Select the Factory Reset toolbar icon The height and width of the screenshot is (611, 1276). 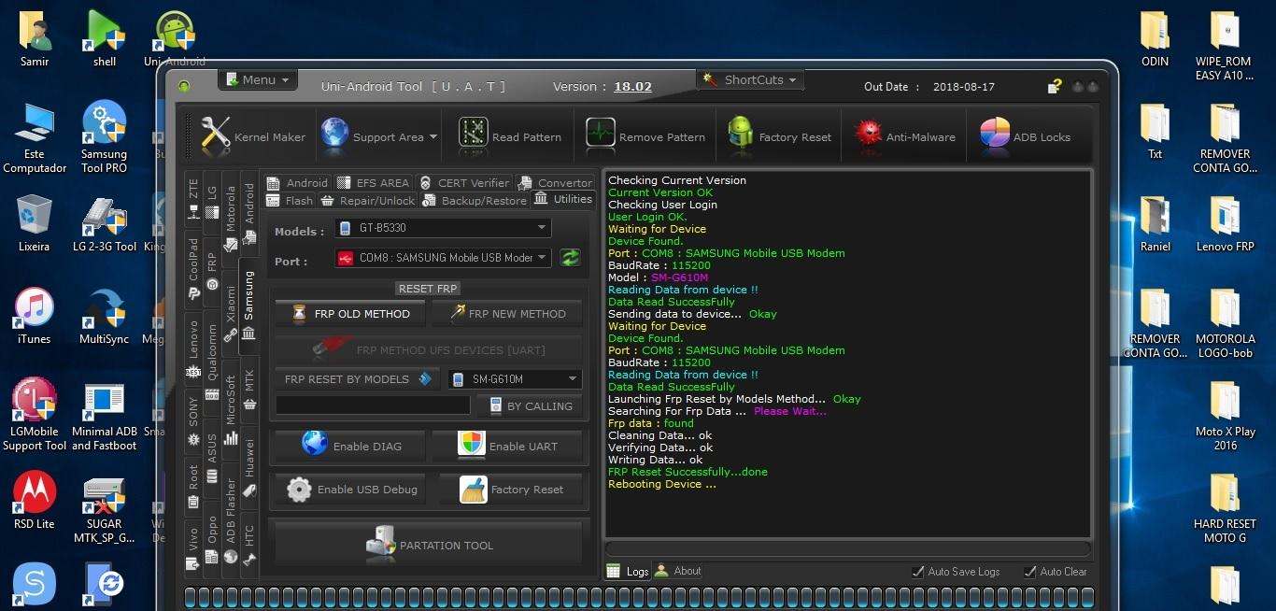click(x=780, y=136)
